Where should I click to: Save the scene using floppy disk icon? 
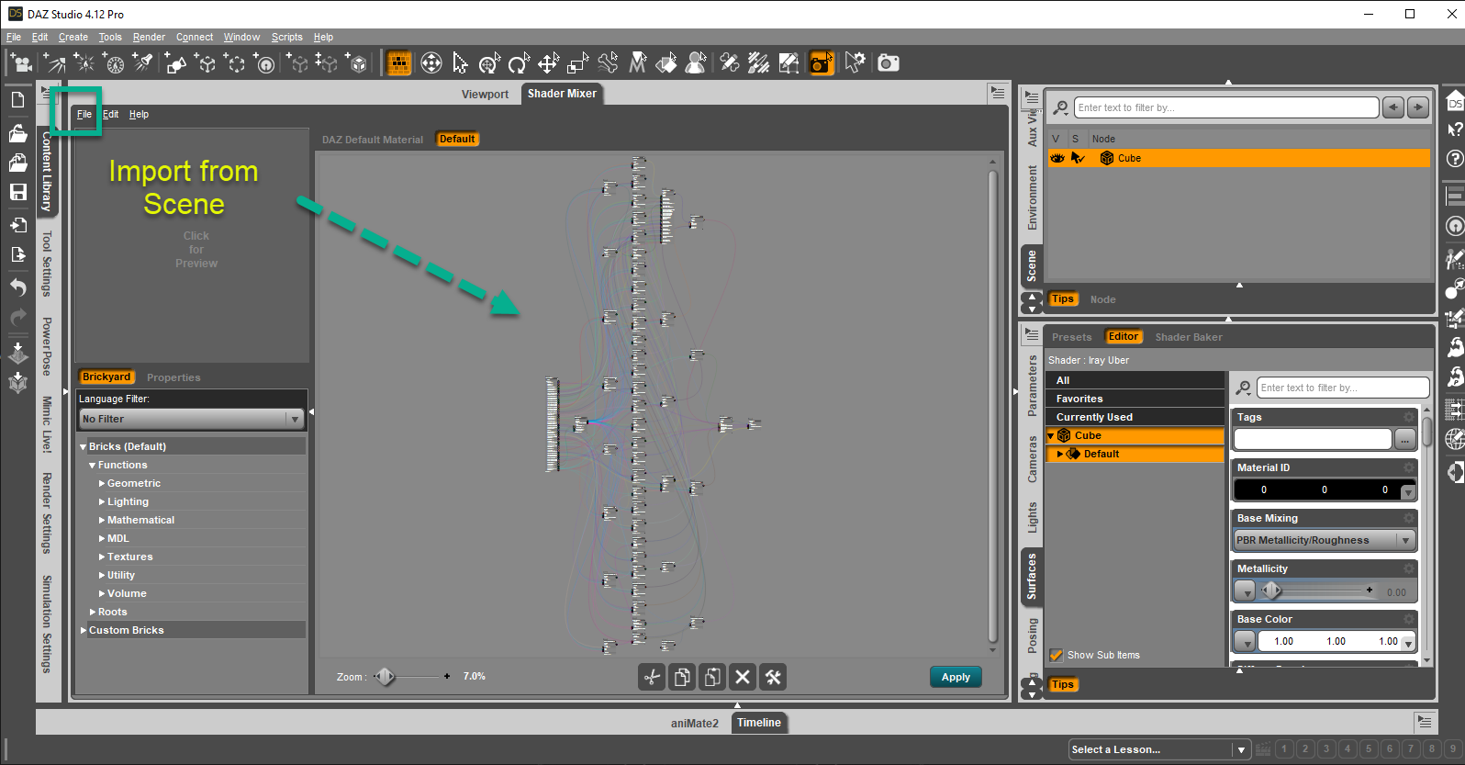click(x=17, y=192)
